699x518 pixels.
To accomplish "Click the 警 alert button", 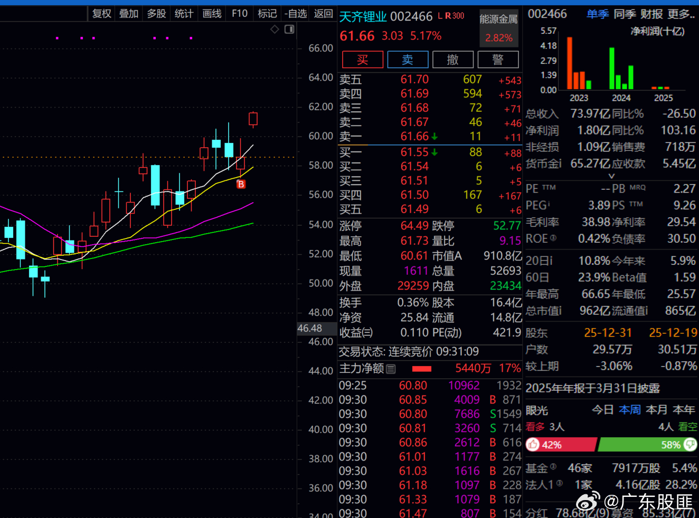I will coord(498,60).
